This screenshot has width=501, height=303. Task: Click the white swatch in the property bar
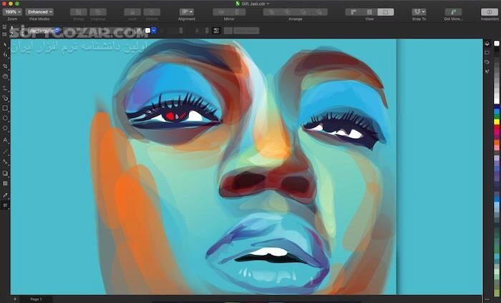click(147, 31)
